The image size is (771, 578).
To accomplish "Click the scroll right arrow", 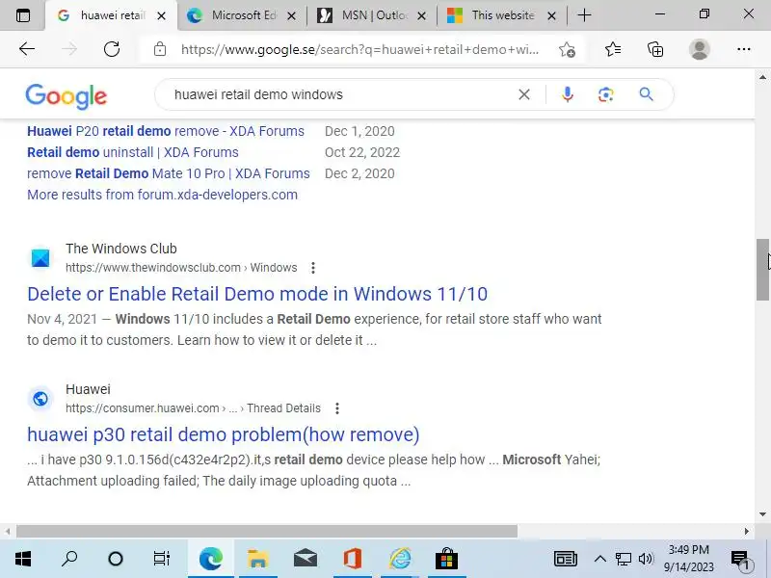I will click(746, 532).
